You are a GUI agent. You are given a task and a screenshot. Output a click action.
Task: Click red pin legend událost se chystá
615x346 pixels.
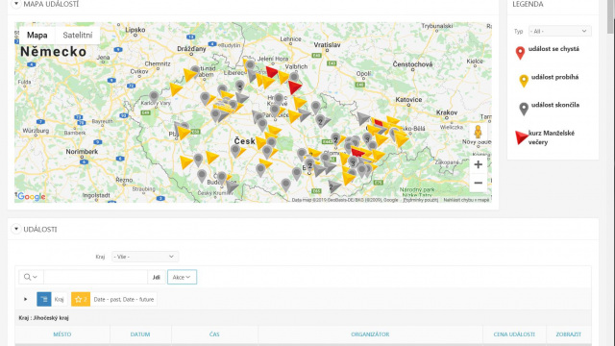pos(520,53)
